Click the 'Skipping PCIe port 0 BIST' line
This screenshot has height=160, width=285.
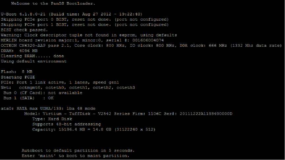[x=85, y=19]
